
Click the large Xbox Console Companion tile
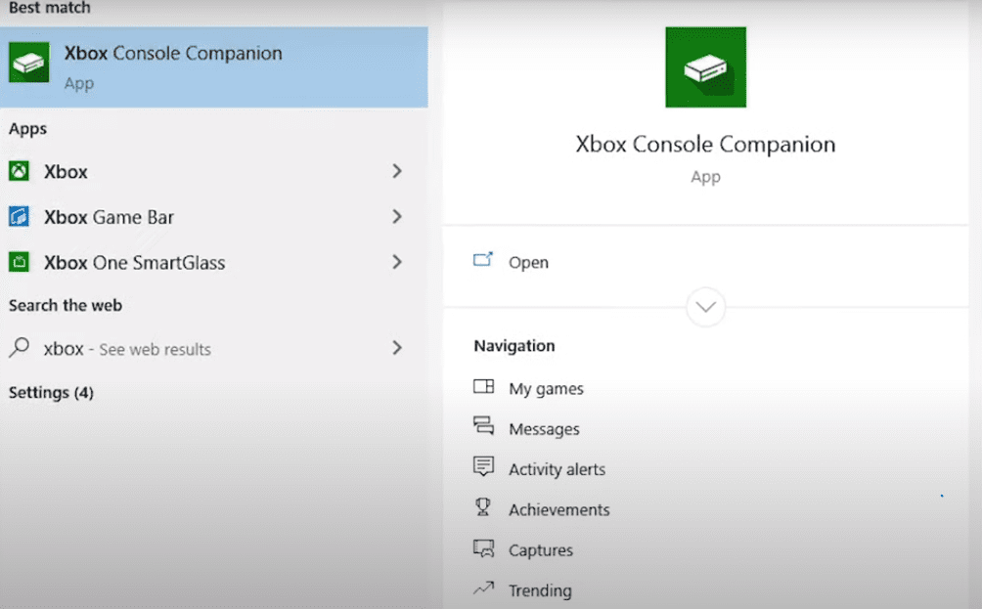tap(706, 67)
